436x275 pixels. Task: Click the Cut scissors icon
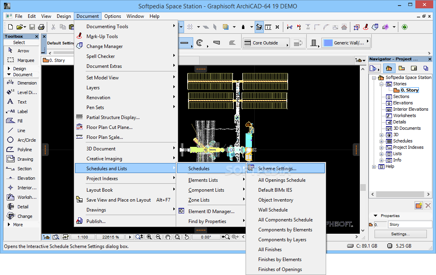(x=54, y=27)
